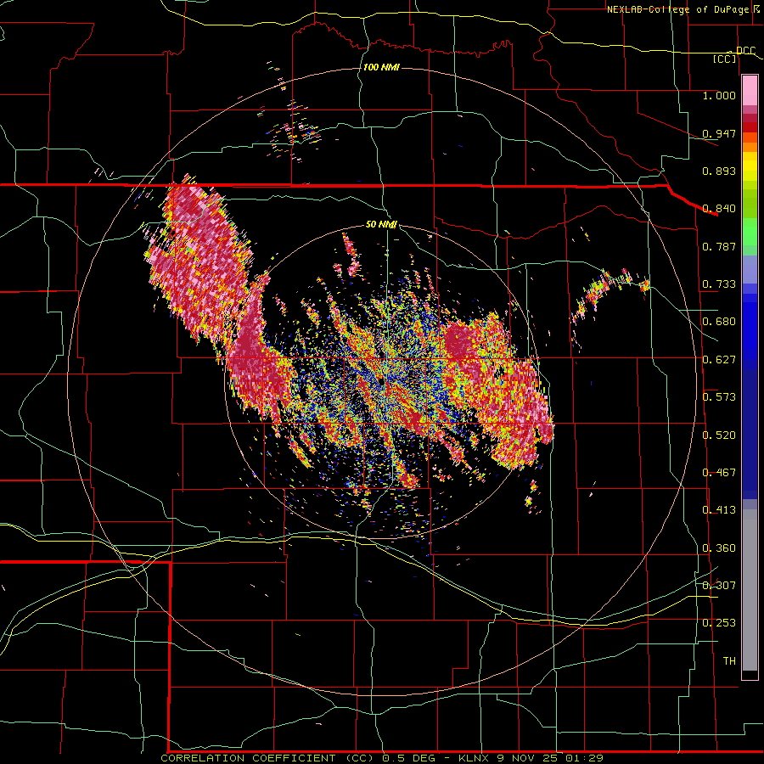764x764 pixels.
Task: Click the TH threshold legend label
Action: (729, 661)
